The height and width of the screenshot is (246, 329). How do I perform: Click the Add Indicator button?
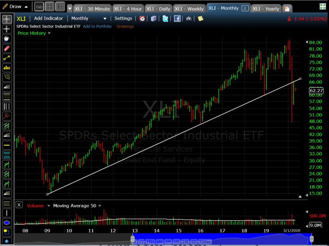pyautogui.click(x=49, y=18)
